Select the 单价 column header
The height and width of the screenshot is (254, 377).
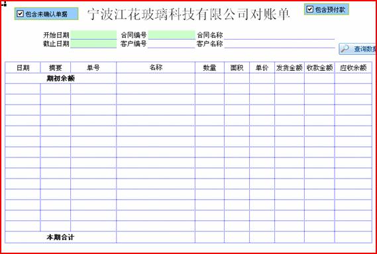click(x=262, y=67)
